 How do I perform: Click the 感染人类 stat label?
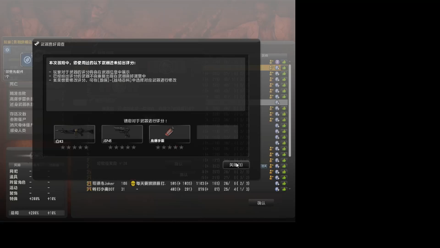pos(18,131)
